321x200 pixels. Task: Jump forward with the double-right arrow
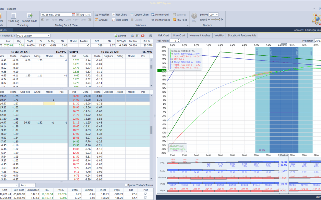click(x=90, y=20)
